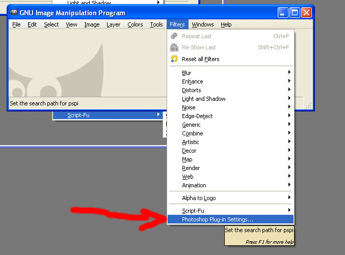Click the arrow beside Script-Fu in Filters menu
This screenshot has height=255, width=345.
tap(289, 210)
